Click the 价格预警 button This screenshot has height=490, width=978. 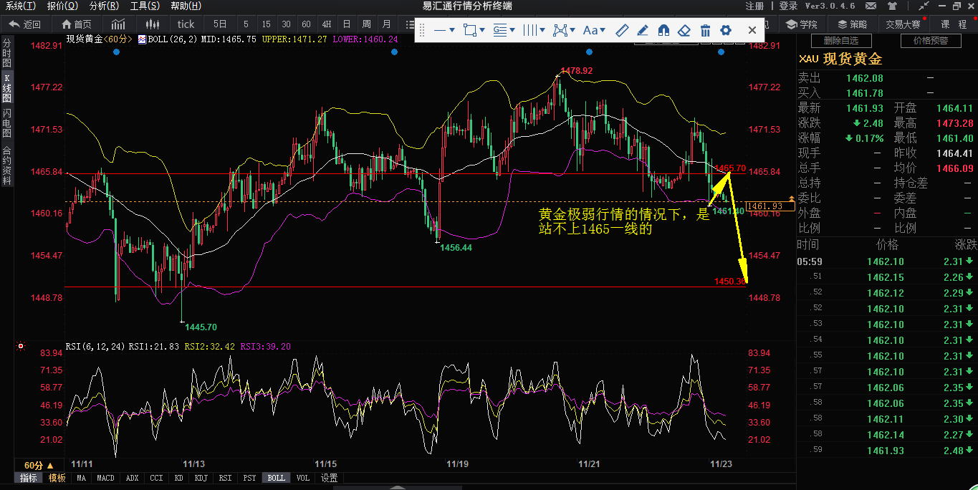point(931,41)
